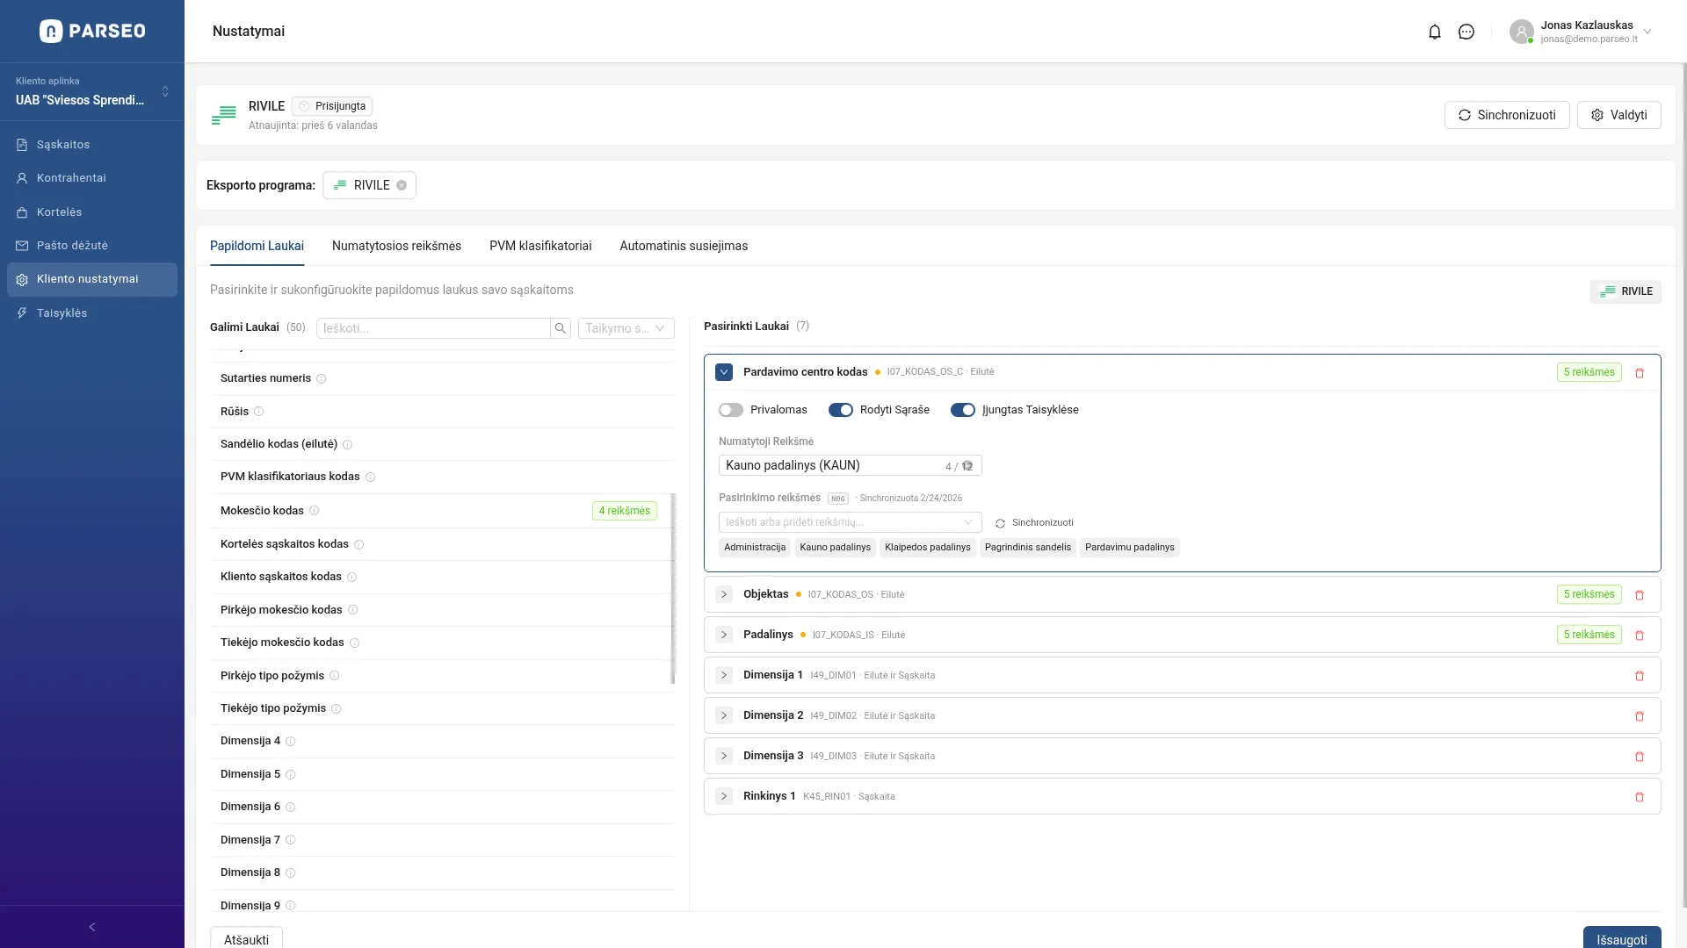This screenshot has height=948, width=1687.
Task: Click the top Sinchronizuoti button
Action: [1506, 115]
